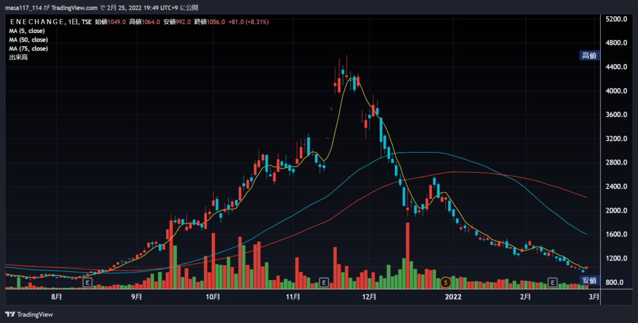Click the 2月 date axis label
This screenshot has height=323, width=638.
point(525,297)
